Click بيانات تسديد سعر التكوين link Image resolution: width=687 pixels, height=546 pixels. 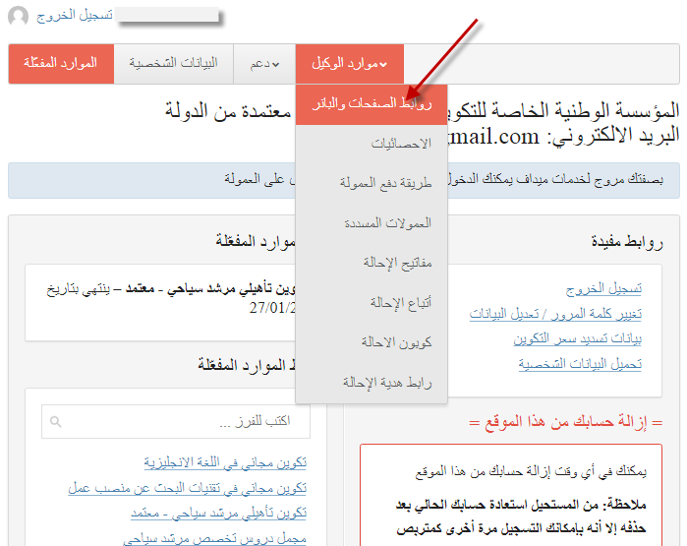coord(577,338)
